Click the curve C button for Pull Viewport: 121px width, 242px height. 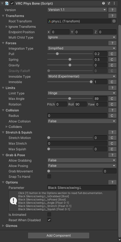point(112,54)
